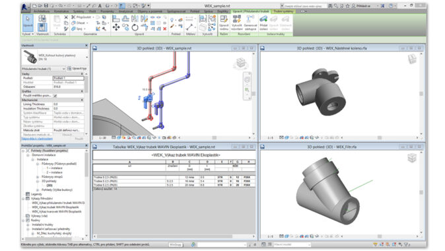Click the Upravit typ button
This screenshot has width=445, height=251.
click(77, 69)
